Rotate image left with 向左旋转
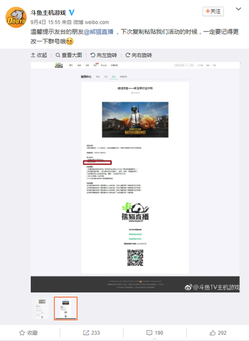This screenshot has width=249, height=341. tap(104, 55)
